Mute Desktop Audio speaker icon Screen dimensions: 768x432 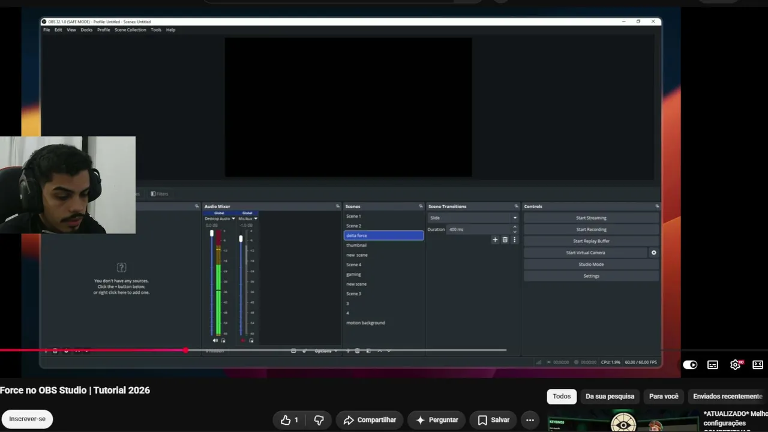click(x=215, y=340)
